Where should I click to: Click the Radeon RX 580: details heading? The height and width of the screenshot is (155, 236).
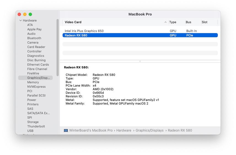[76, 67]
